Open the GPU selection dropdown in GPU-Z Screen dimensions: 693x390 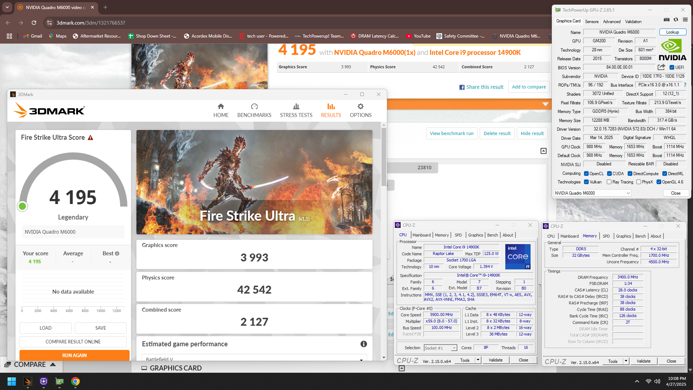pos(592,193)
